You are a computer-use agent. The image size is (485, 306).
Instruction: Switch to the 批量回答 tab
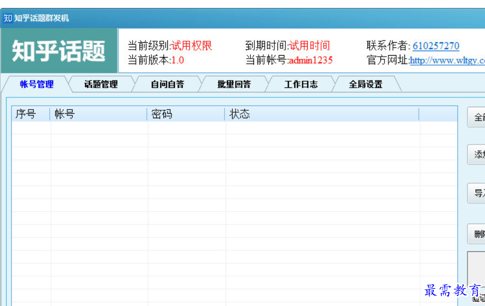pyautogui.click(x=234, y=84)
